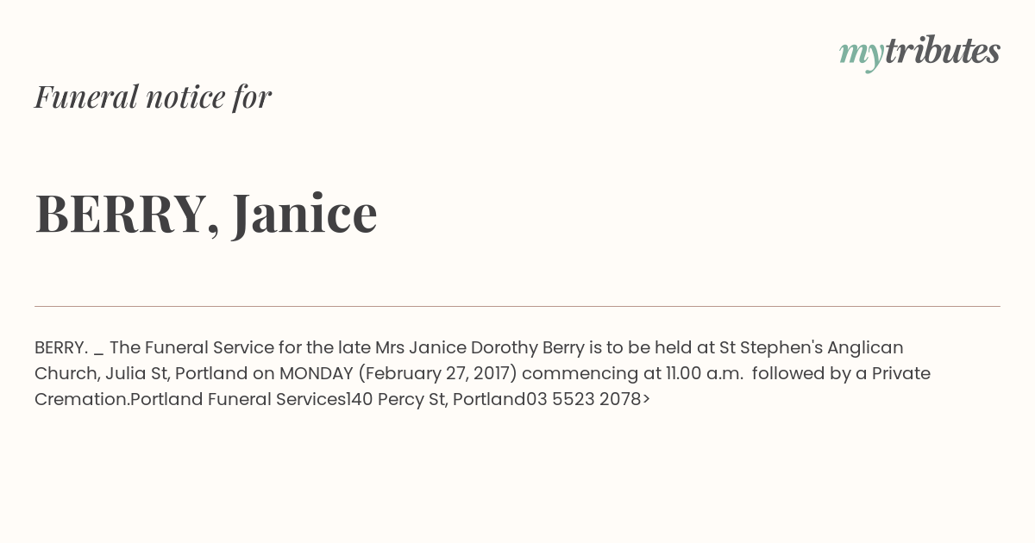Click the 'BERRY. _' opening of the notice

coord(69,348)
